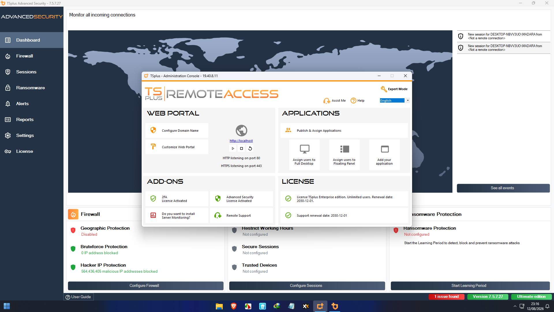Click Start Learning Period button
Screen dimensions: 554x312
click(x=470, y=286)
